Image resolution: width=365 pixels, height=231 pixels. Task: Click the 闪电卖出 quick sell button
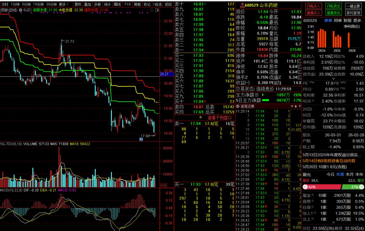333,6
